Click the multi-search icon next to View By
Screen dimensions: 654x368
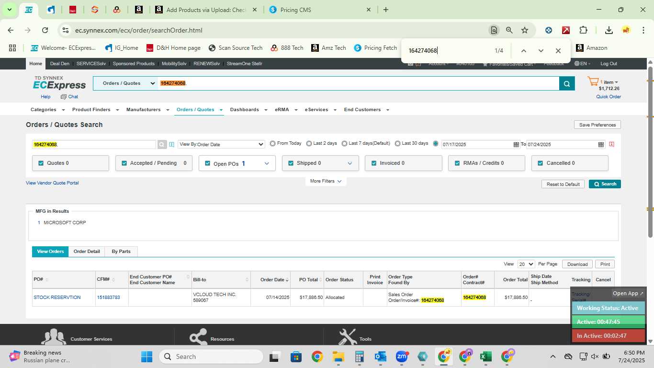172,144
